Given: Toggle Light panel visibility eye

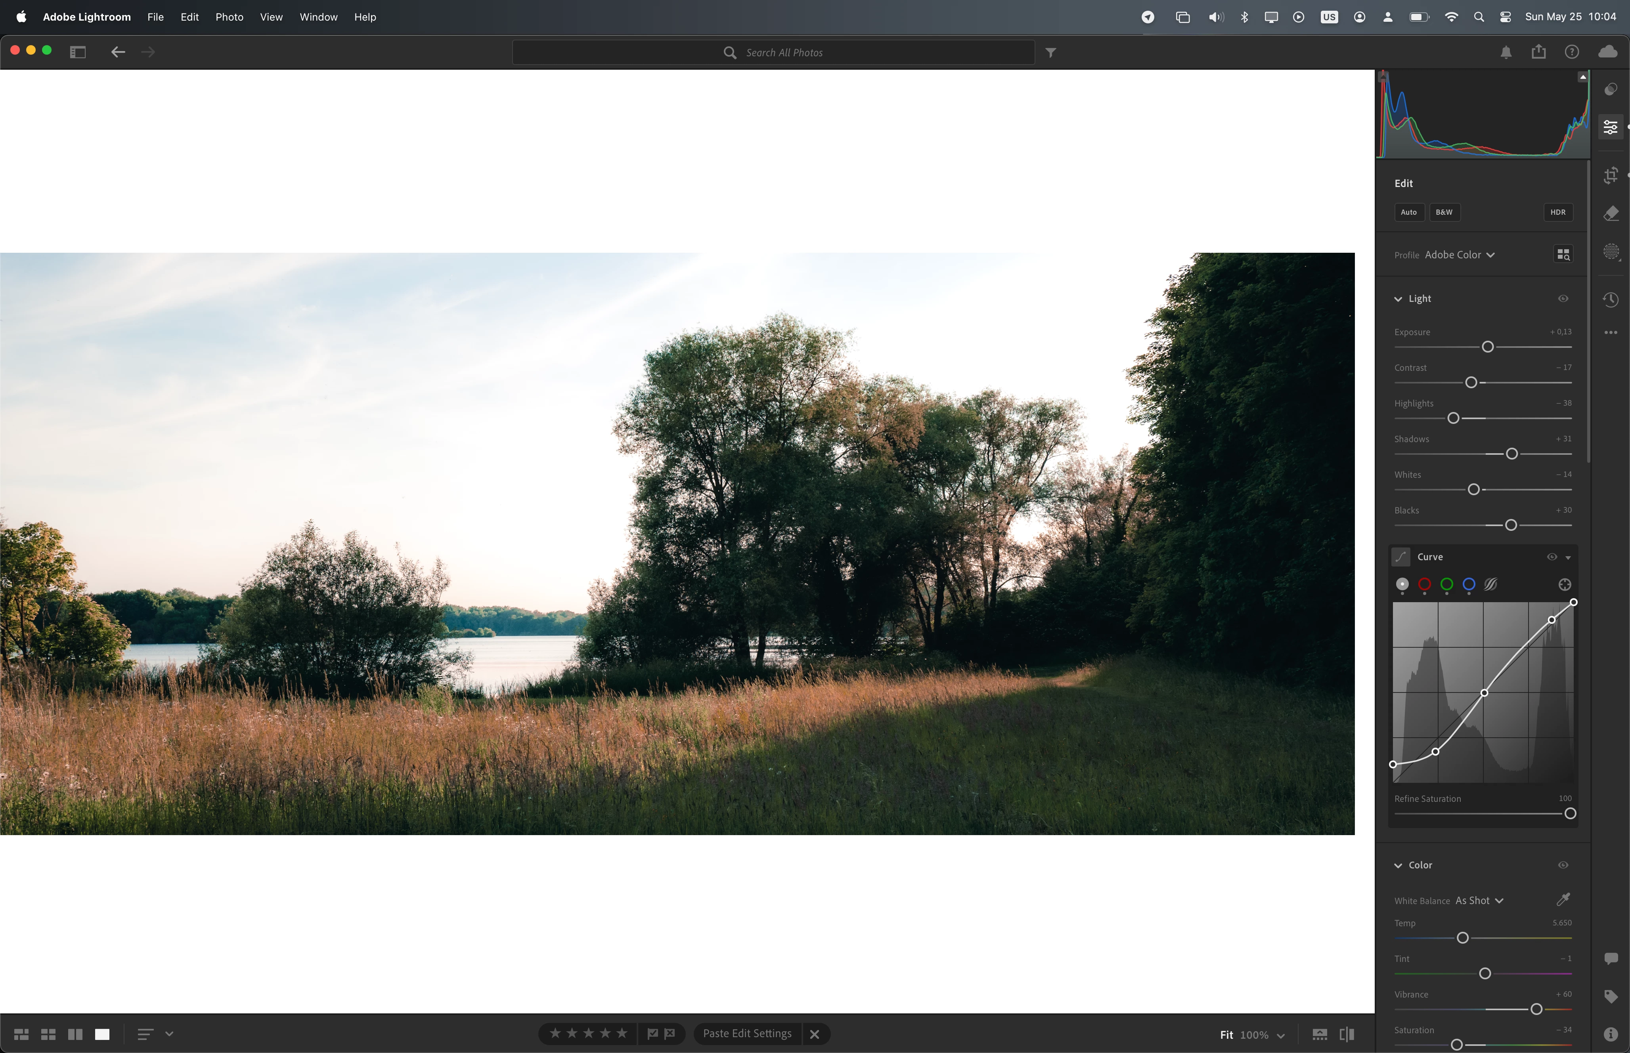Looking at the screenshot, I should tap(1563, 299).
